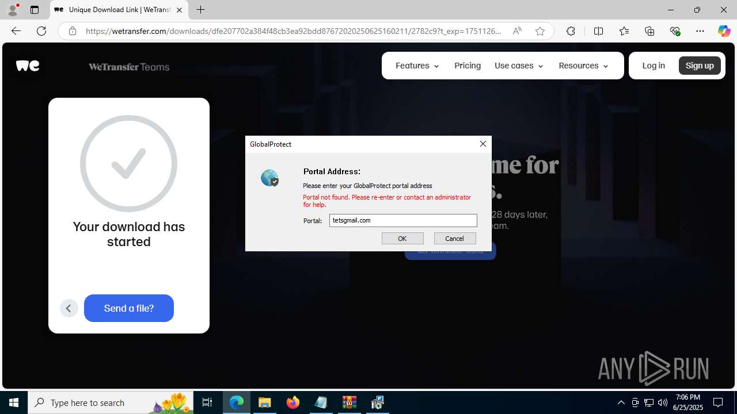
Task: Click the GlobalProtect globe icon
Action: pos(269,178)
